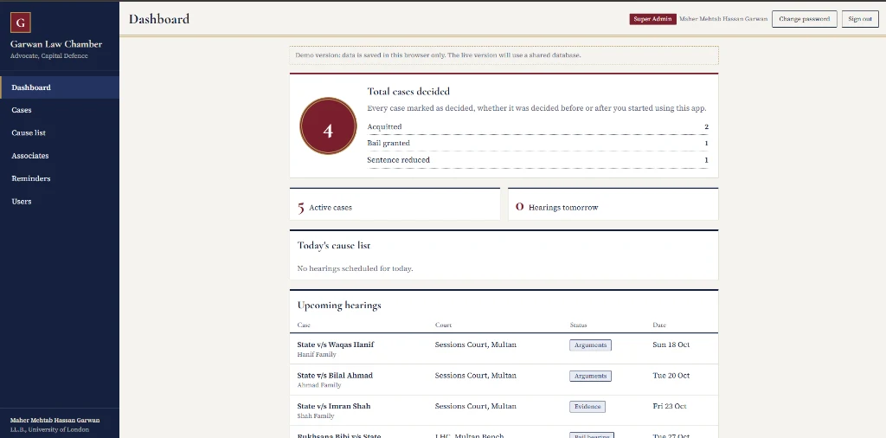
Task: Click Maher Mehtab Hassan Garwan in sidebar footer
Action: 55,421
